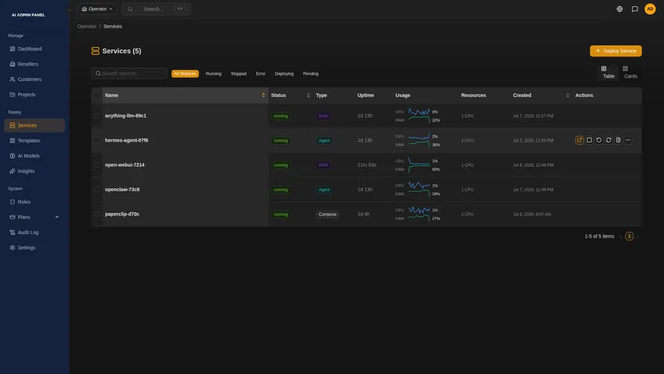Sort table by Created column
Image resolution: width=664 pixels, height=374 pixels.
[541, 96]
